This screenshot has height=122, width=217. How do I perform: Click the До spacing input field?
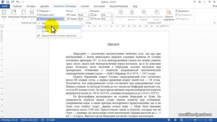point(106,15)
